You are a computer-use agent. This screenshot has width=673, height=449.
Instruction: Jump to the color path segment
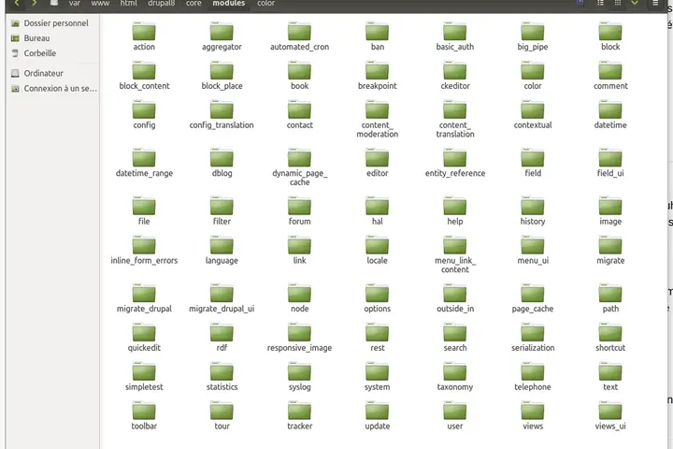(x=266, y=4)
